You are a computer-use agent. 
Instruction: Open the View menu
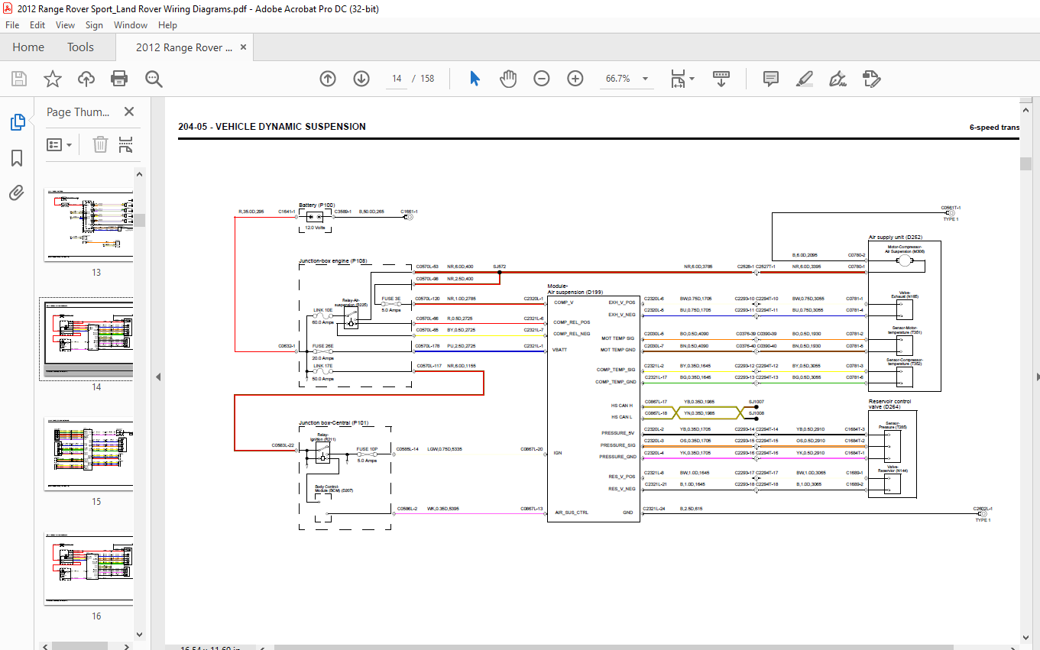tap(65, 25)
